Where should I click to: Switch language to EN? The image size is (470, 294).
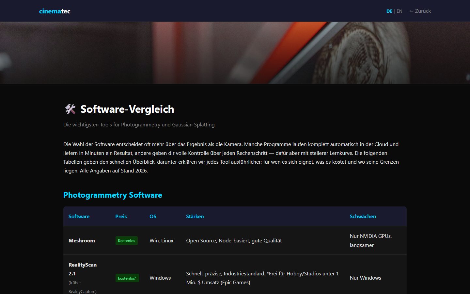tap(399, 11)
